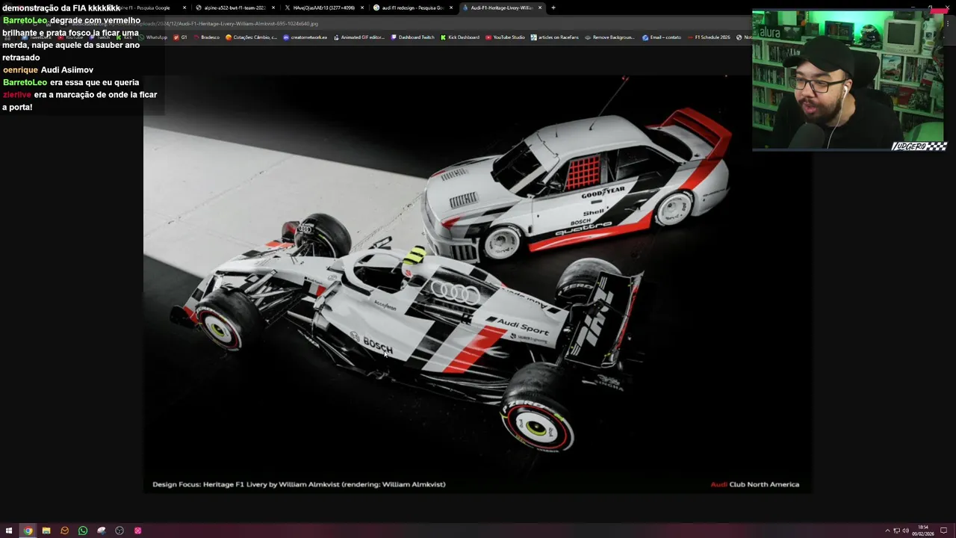Open the HAvejOjasAAEr13 image tab

(323, 7)
